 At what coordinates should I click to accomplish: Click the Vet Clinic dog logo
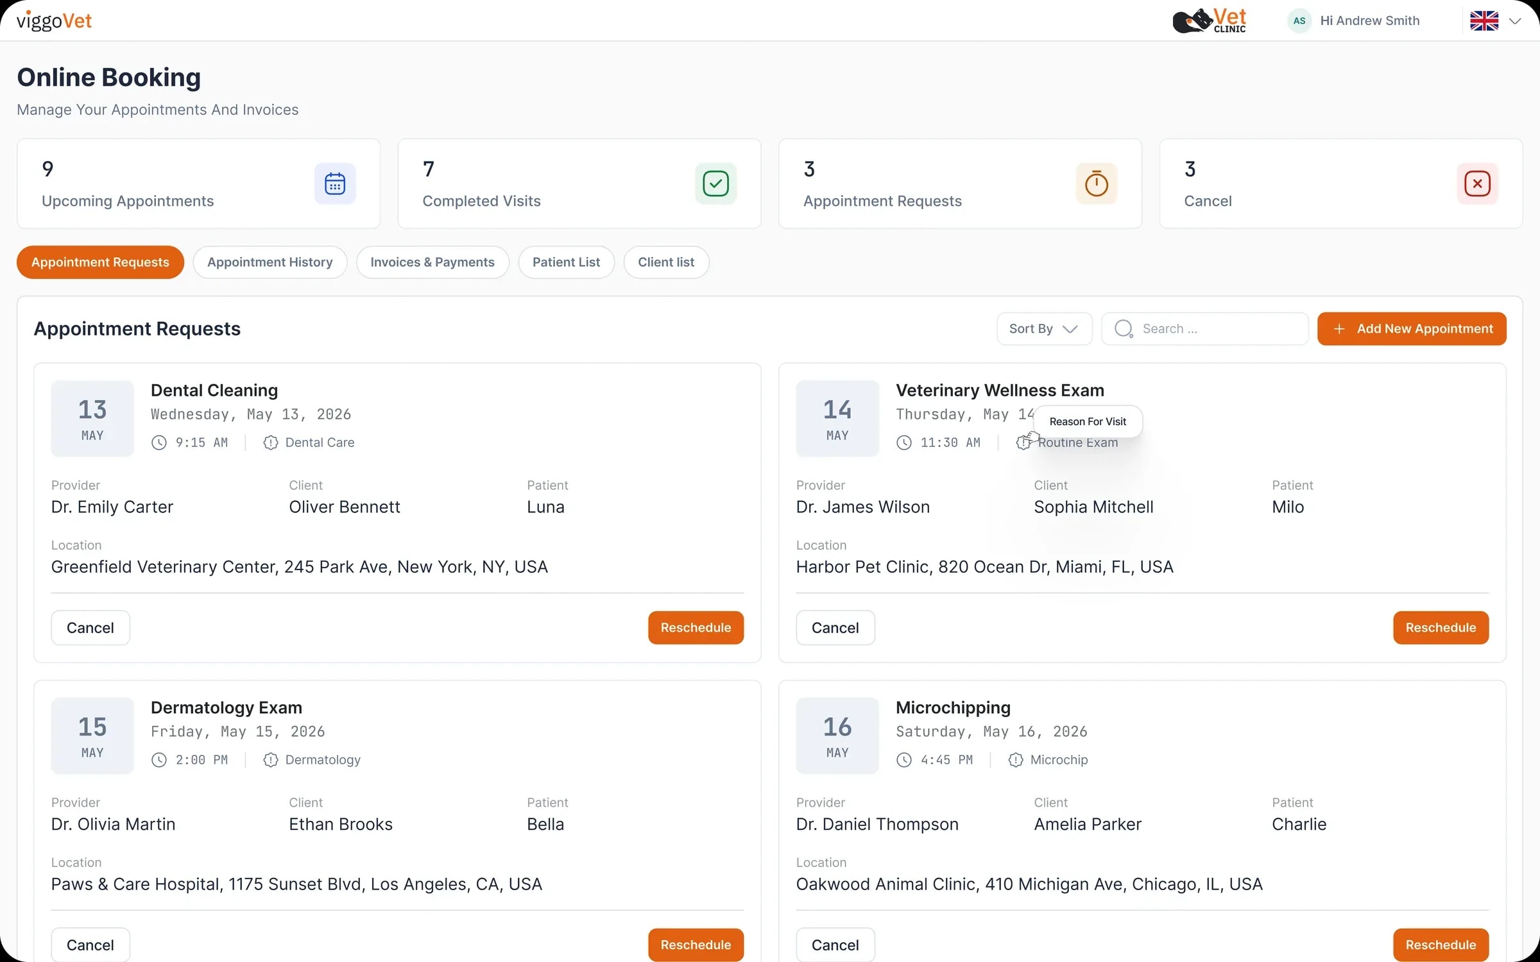1209,21
